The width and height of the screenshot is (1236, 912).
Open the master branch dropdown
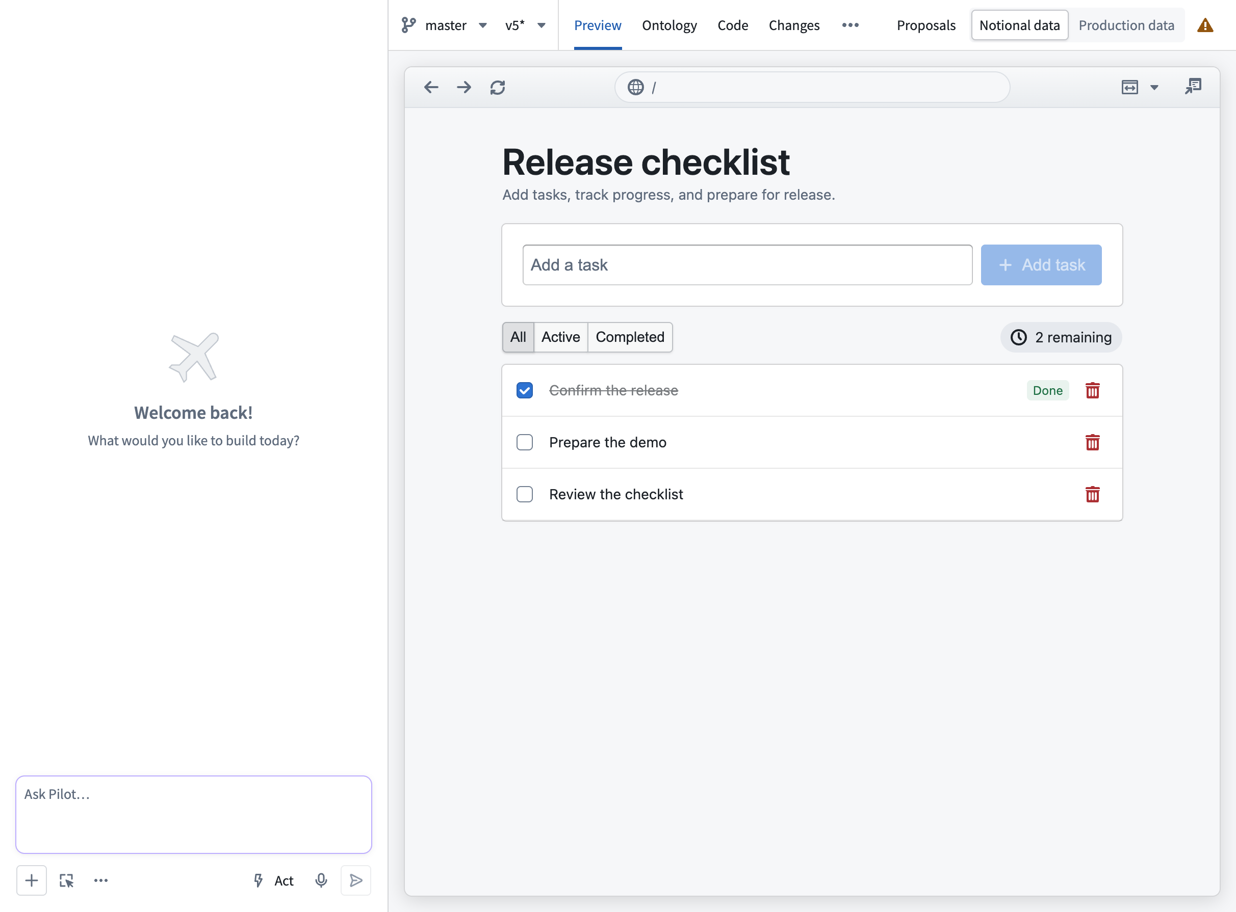456,25
